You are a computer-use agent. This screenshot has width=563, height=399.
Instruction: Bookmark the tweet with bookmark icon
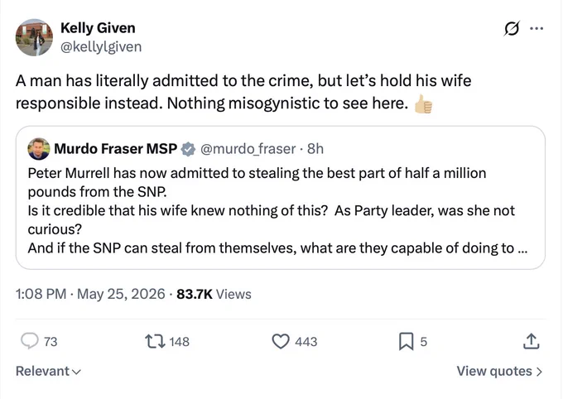point(406,341)
